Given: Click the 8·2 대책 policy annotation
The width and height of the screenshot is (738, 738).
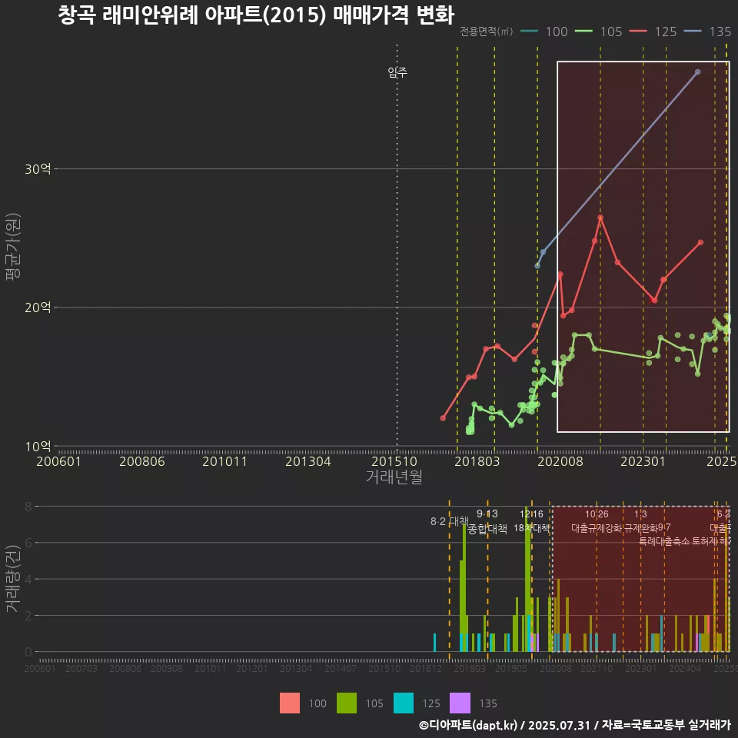Looking at the screenshot, I should point(450,521).
